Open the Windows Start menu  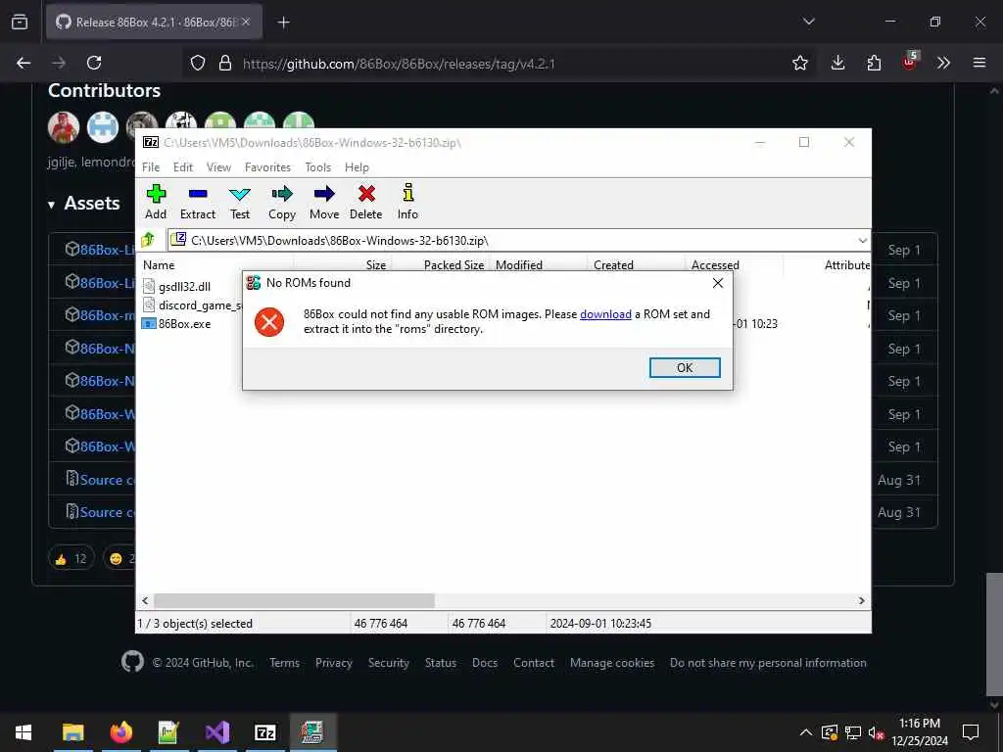(x=24, y=732)
